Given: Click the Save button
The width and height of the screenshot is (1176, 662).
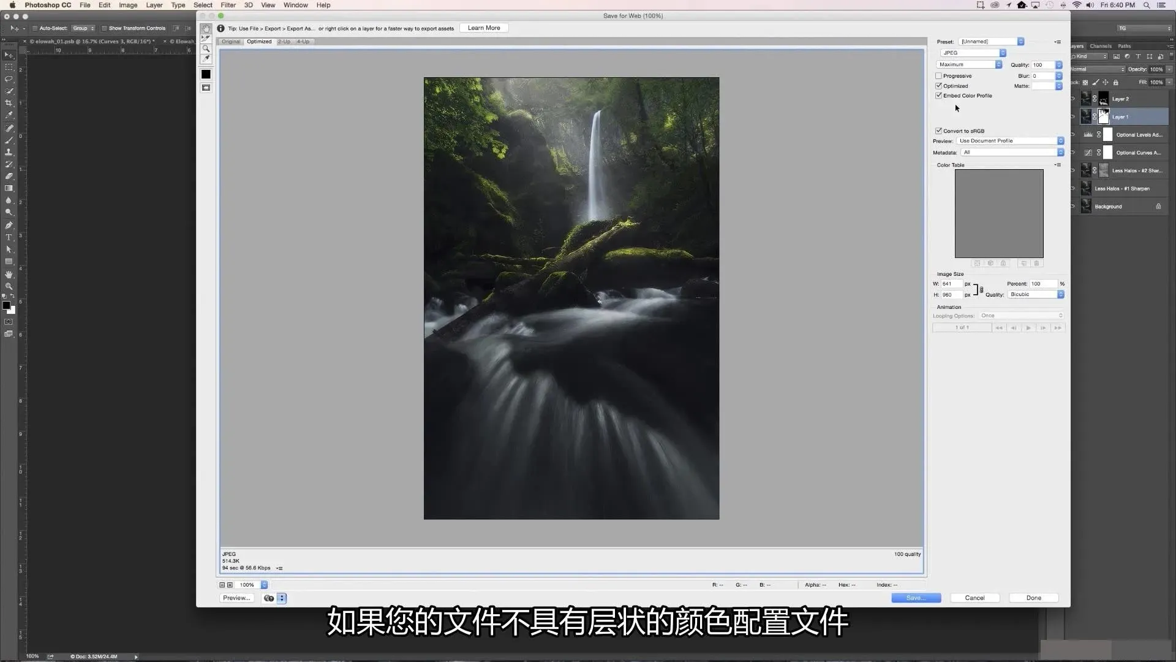Looking at the screenshot, I should pyautogui.click(x=915, y=598).
